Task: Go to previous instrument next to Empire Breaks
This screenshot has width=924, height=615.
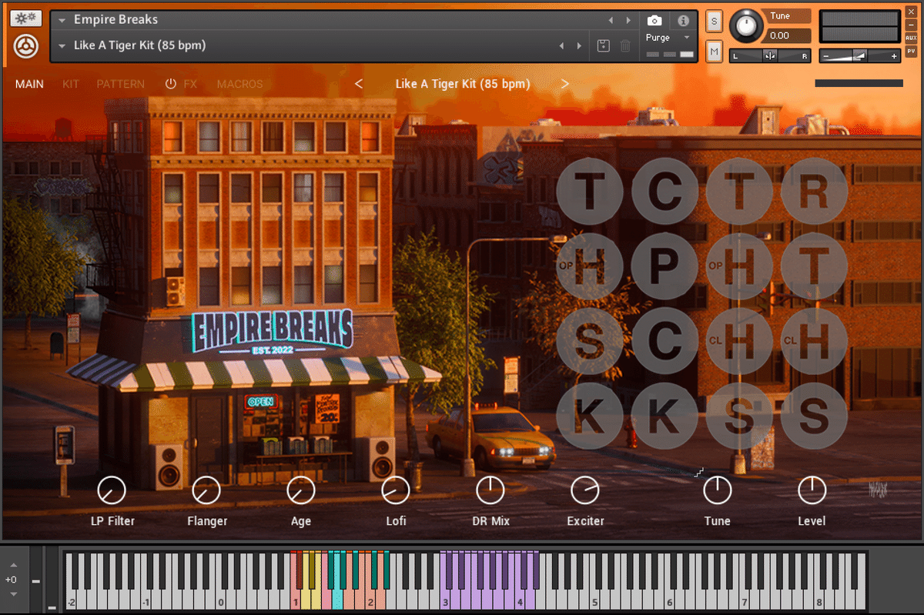Action: 611,20
